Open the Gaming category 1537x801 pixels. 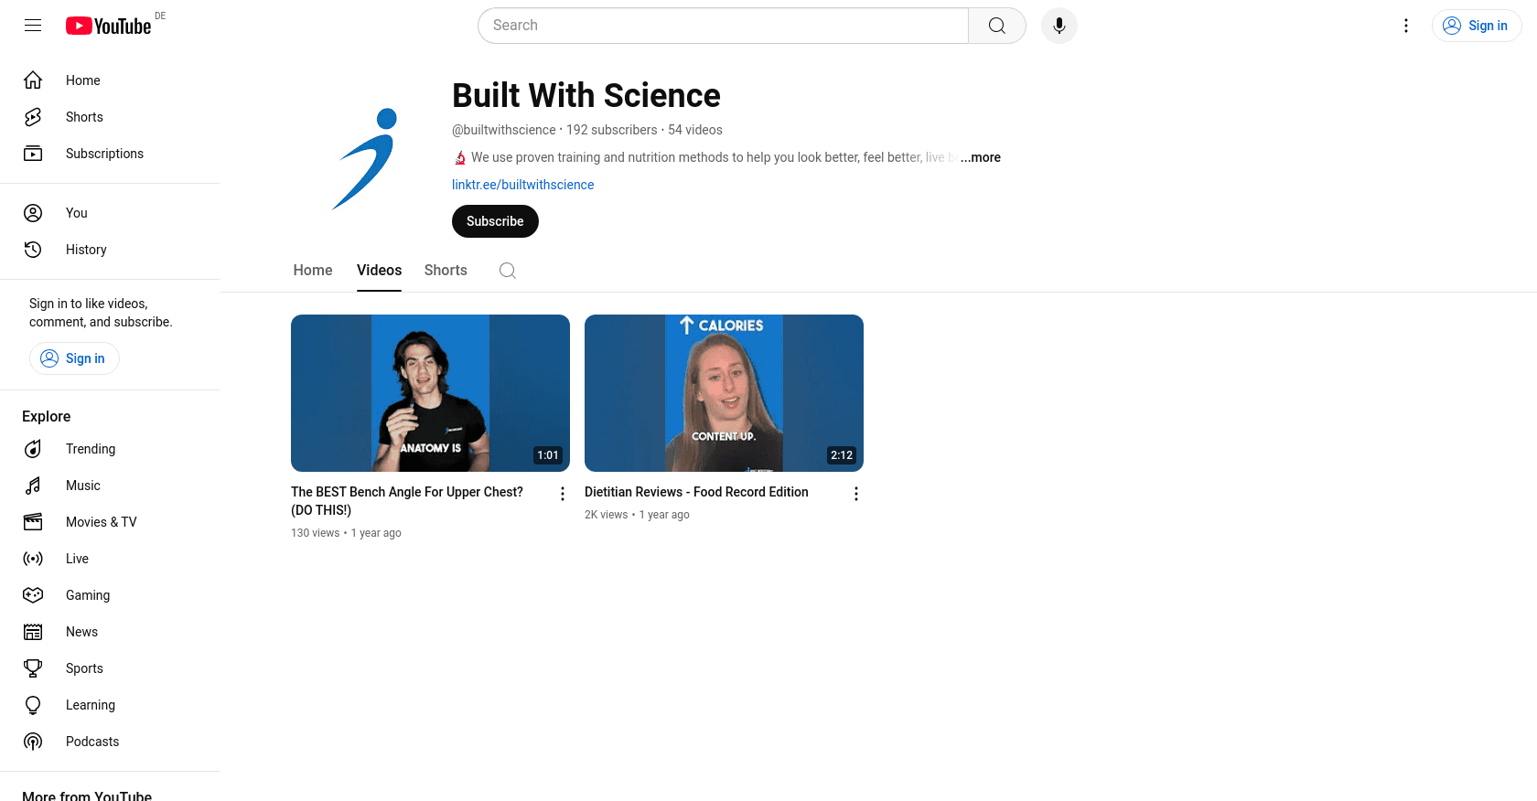tap(88, 595)
